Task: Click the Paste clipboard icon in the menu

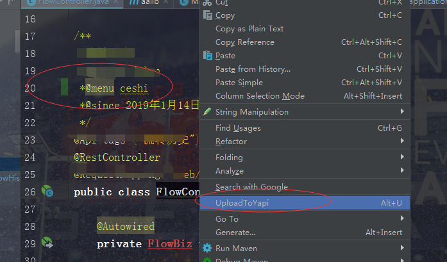Action: pos(208,56)
